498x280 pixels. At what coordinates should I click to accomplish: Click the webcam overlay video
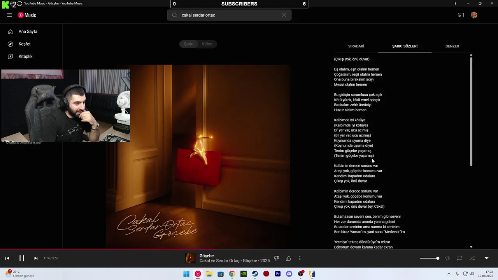65,106
